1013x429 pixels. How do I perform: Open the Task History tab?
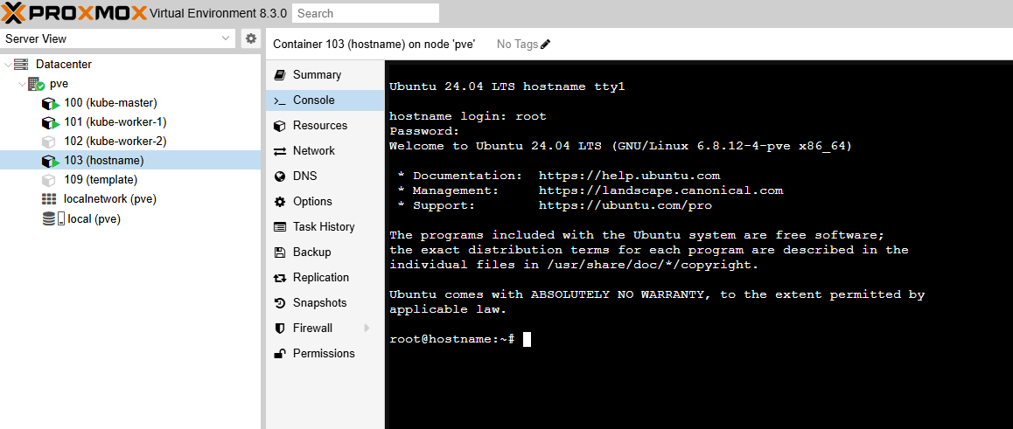click(x=325, y=226)
